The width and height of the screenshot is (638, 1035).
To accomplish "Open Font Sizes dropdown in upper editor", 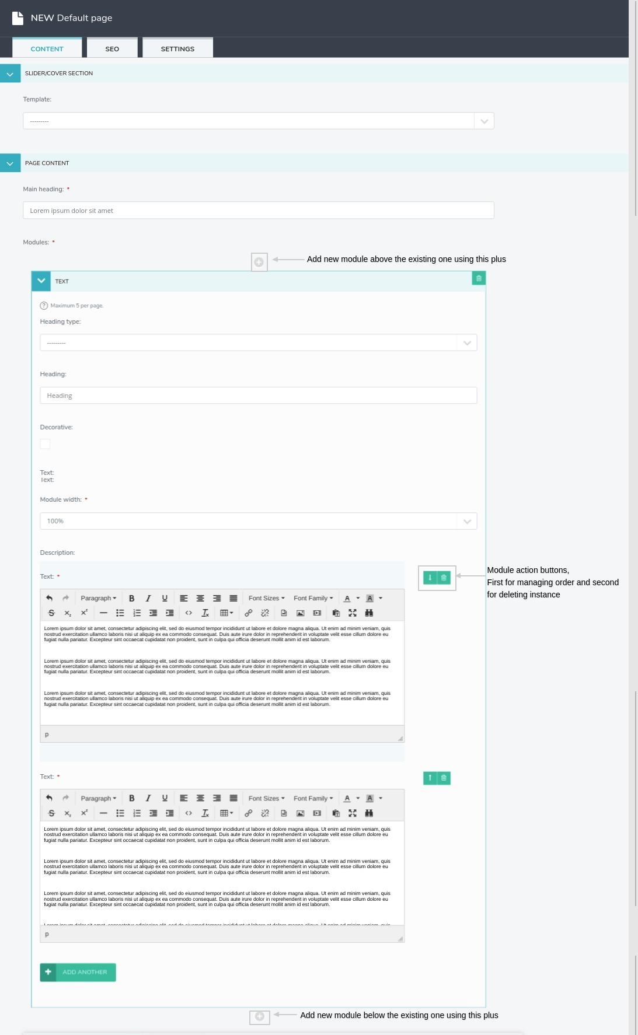I will (267, 598).
